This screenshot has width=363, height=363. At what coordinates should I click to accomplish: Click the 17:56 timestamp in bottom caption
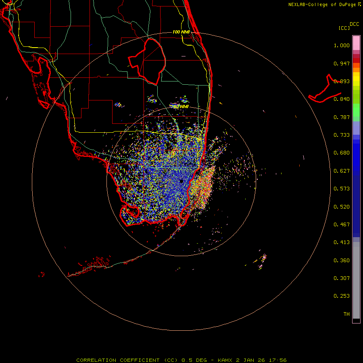coord(278,360)
